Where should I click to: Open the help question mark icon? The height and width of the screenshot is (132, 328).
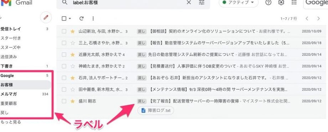268,2
